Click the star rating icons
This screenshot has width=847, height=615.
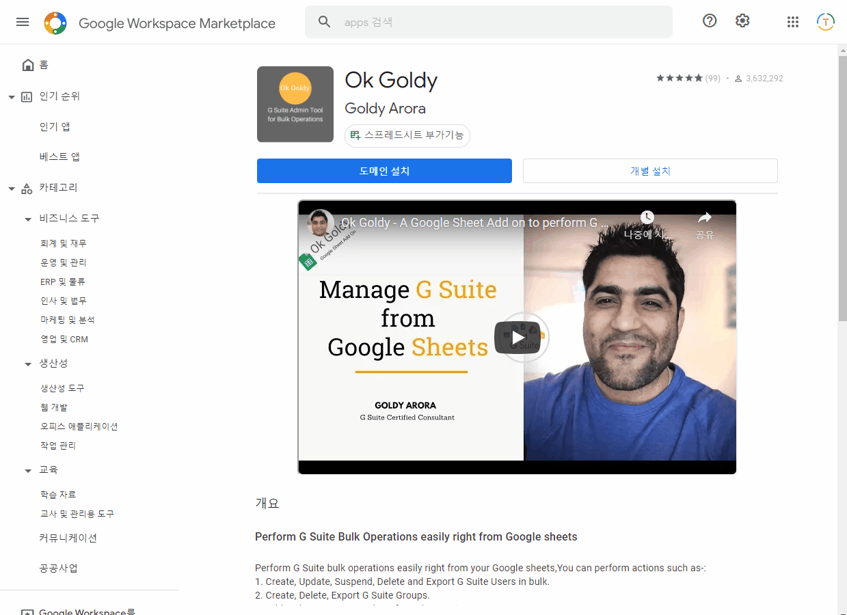[x=680, y=79]
